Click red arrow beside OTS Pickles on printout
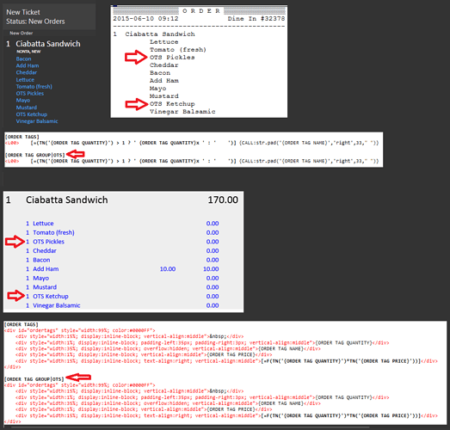Viewport: 450px width, 430px height. (136, 57)
